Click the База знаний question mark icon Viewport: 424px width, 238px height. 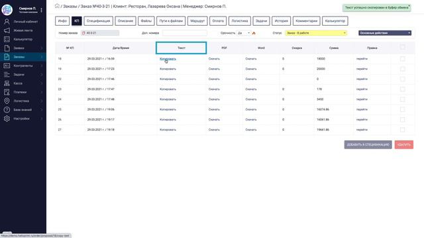tap(7, 110)
